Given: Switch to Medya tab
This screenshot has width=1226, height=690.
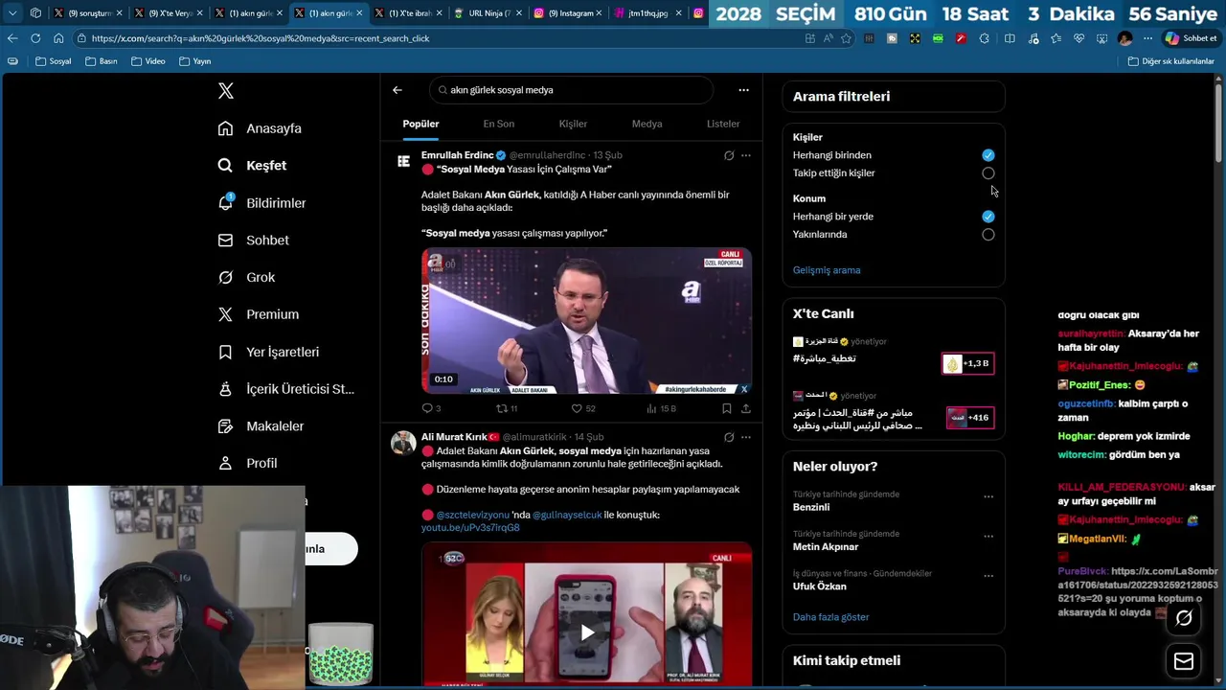Looking at the screenshot, I should (647, 124).
